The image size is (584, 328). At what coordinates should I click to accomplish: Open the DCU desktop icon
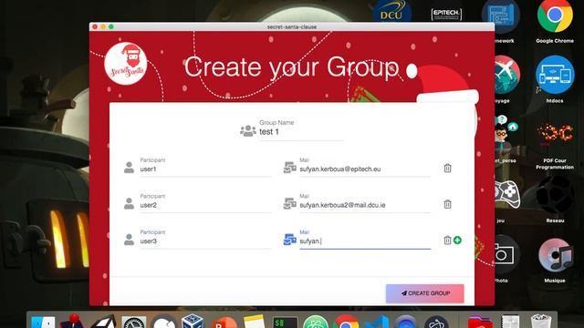pyautogui.click(x=391, y=12)
